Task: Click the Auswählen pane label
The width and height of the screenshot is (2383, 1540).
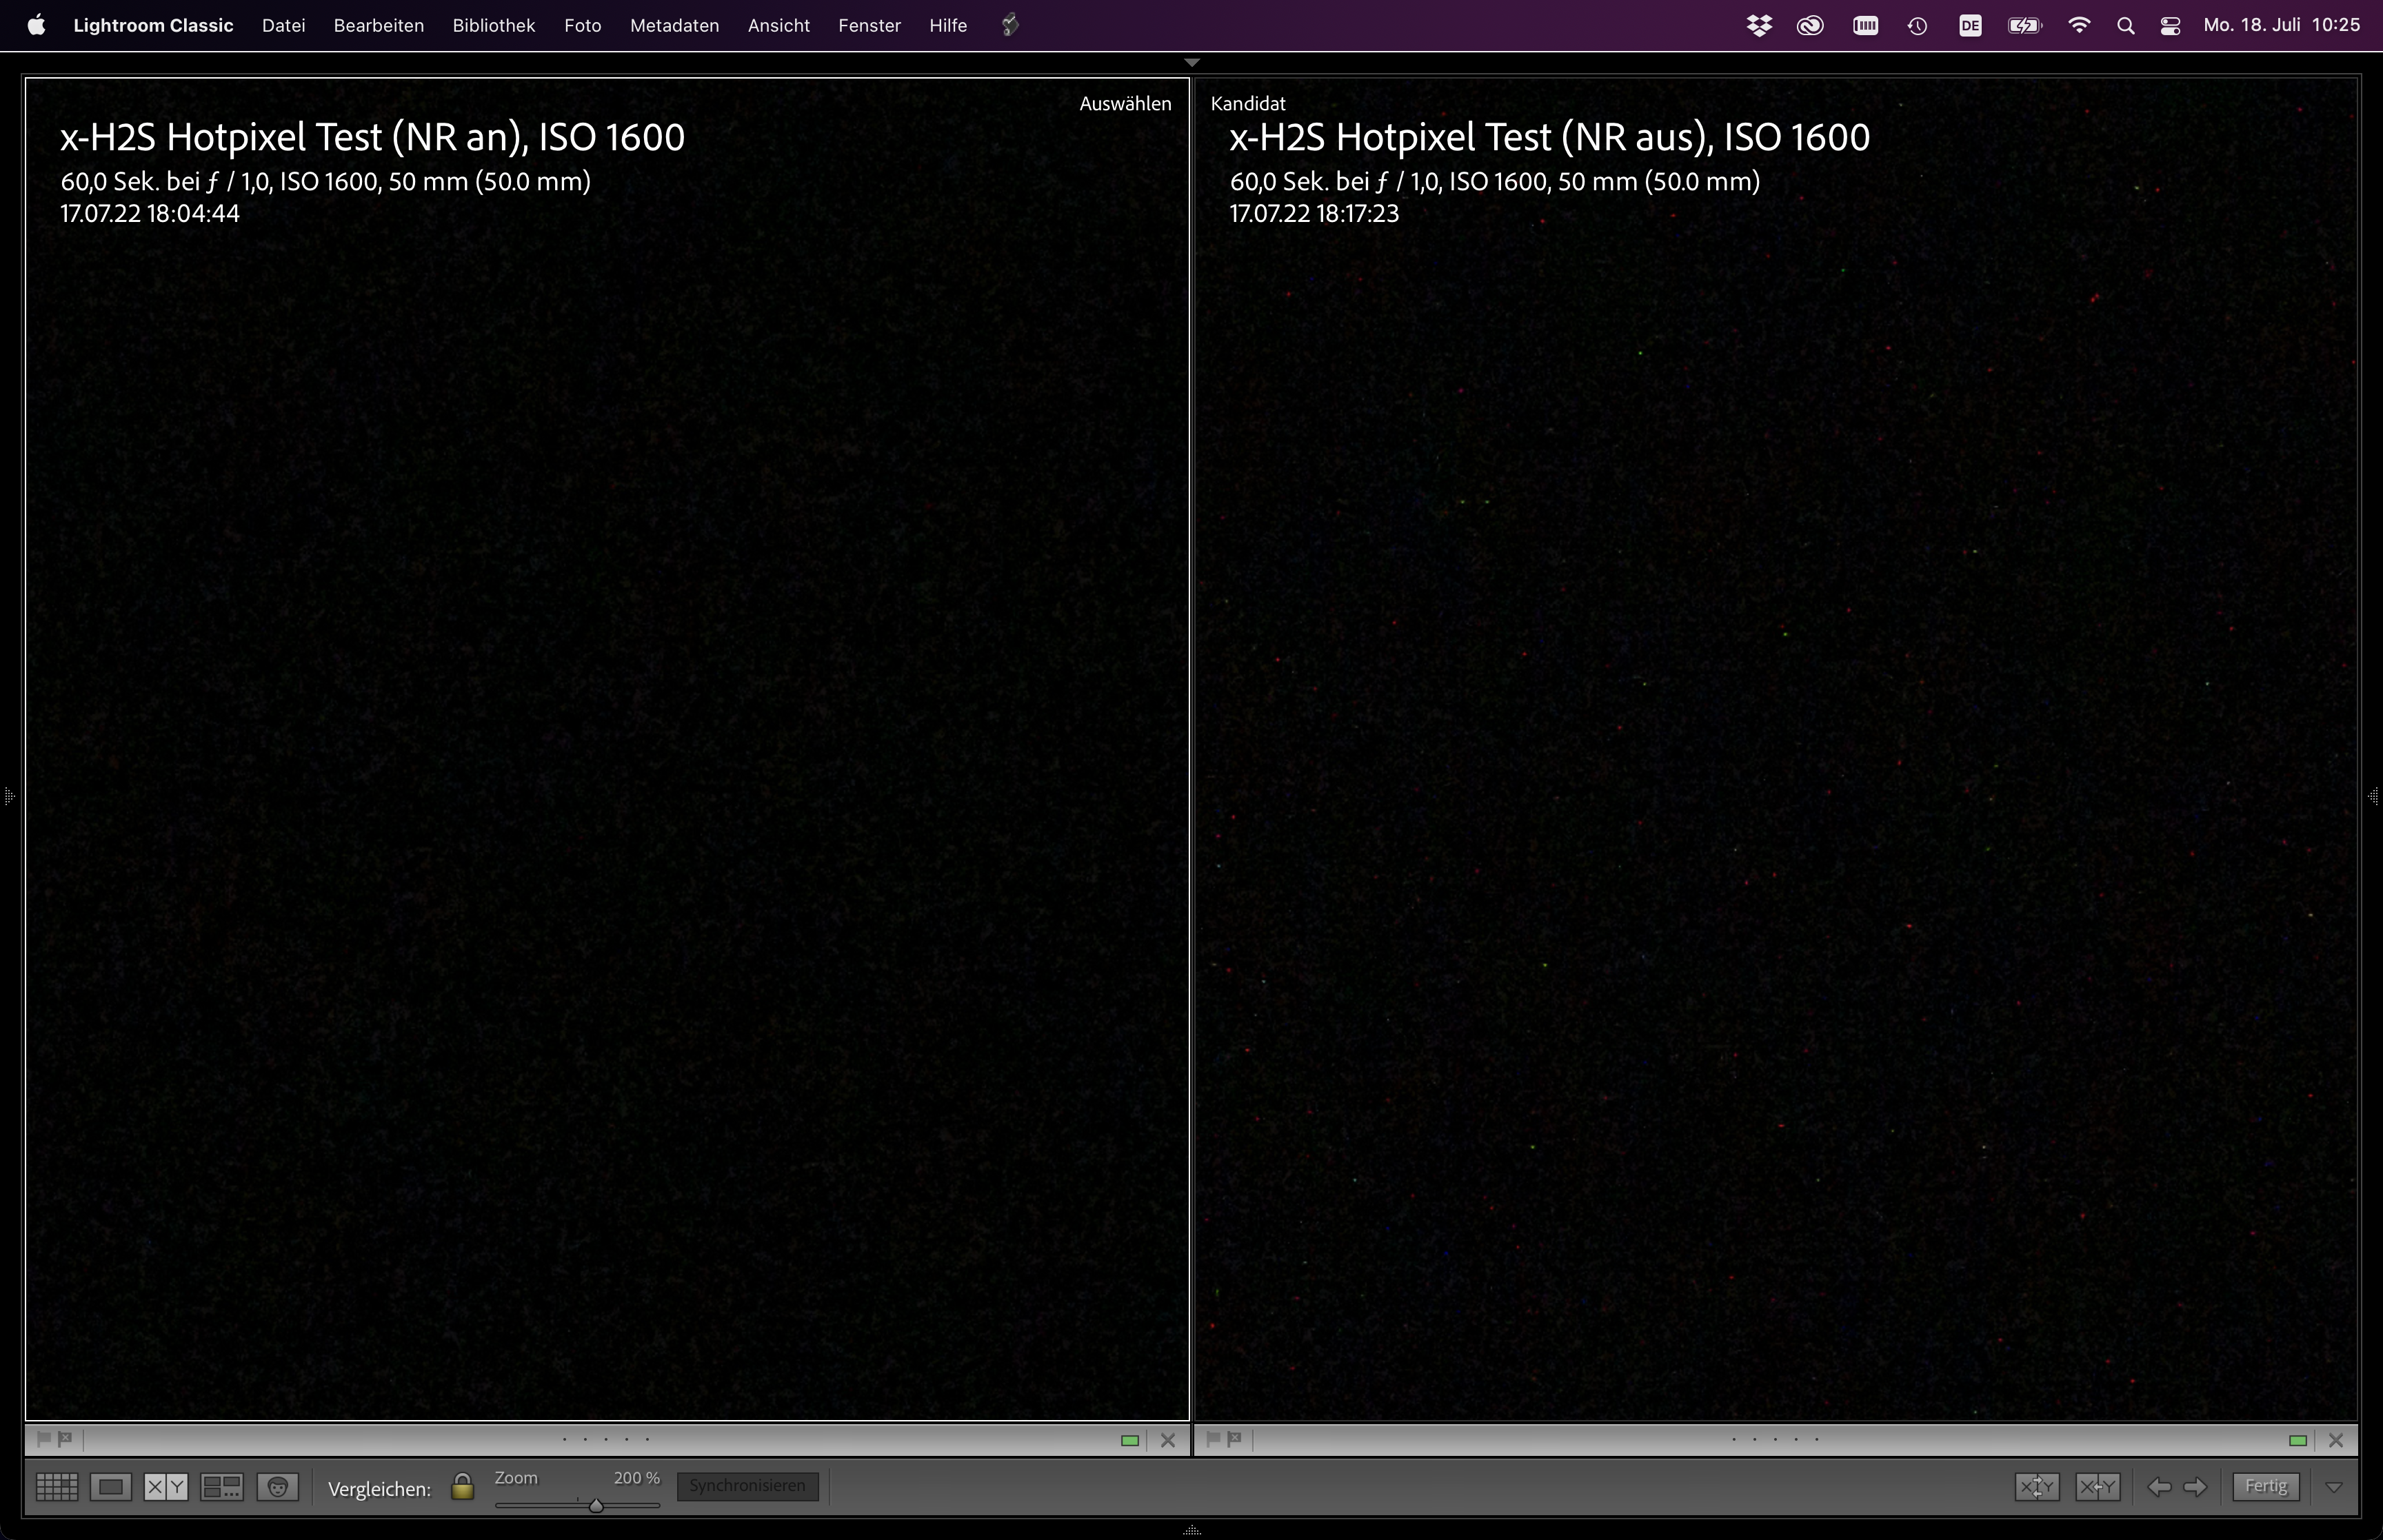Action: point(1125,103)
